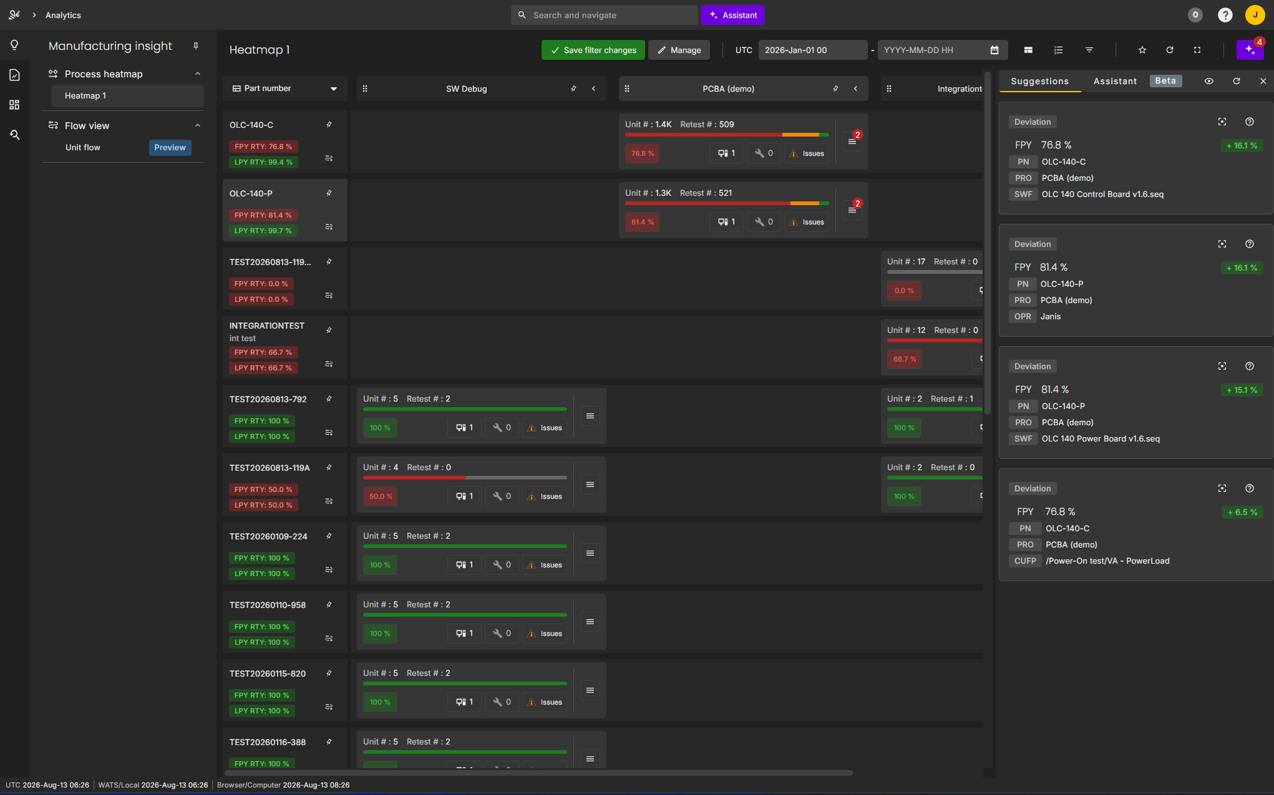The height and width of the screenshot is (795, 1274).
Task: Collapse the SW Debug column
Action: [594, 89]
